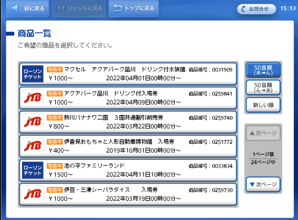Click the curved arrow icon in トップに戻る
298x220 pixels.
pos(118,8)
